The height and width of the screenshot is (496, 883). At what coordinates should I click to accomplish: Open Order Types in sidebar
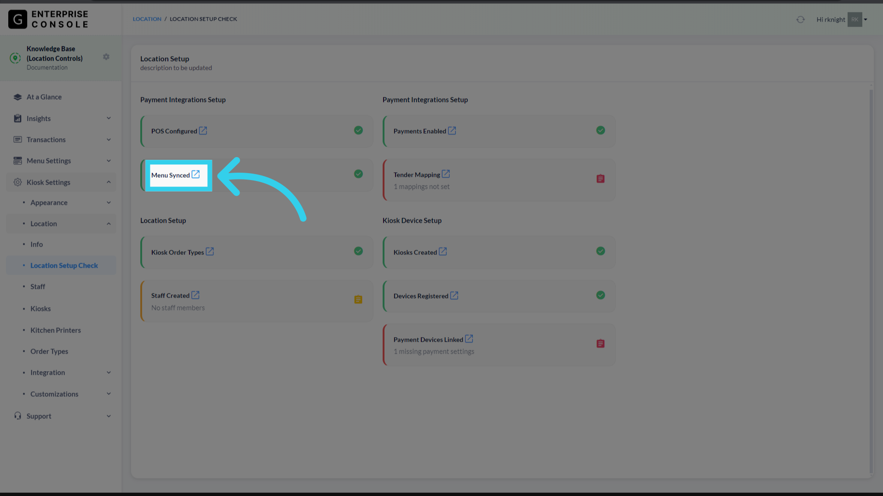tap(49, 351)
